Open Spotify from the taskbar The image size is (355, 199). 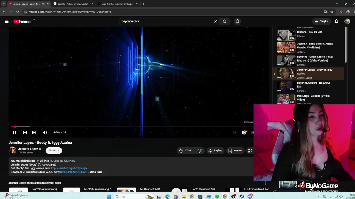tap(217, 197)
